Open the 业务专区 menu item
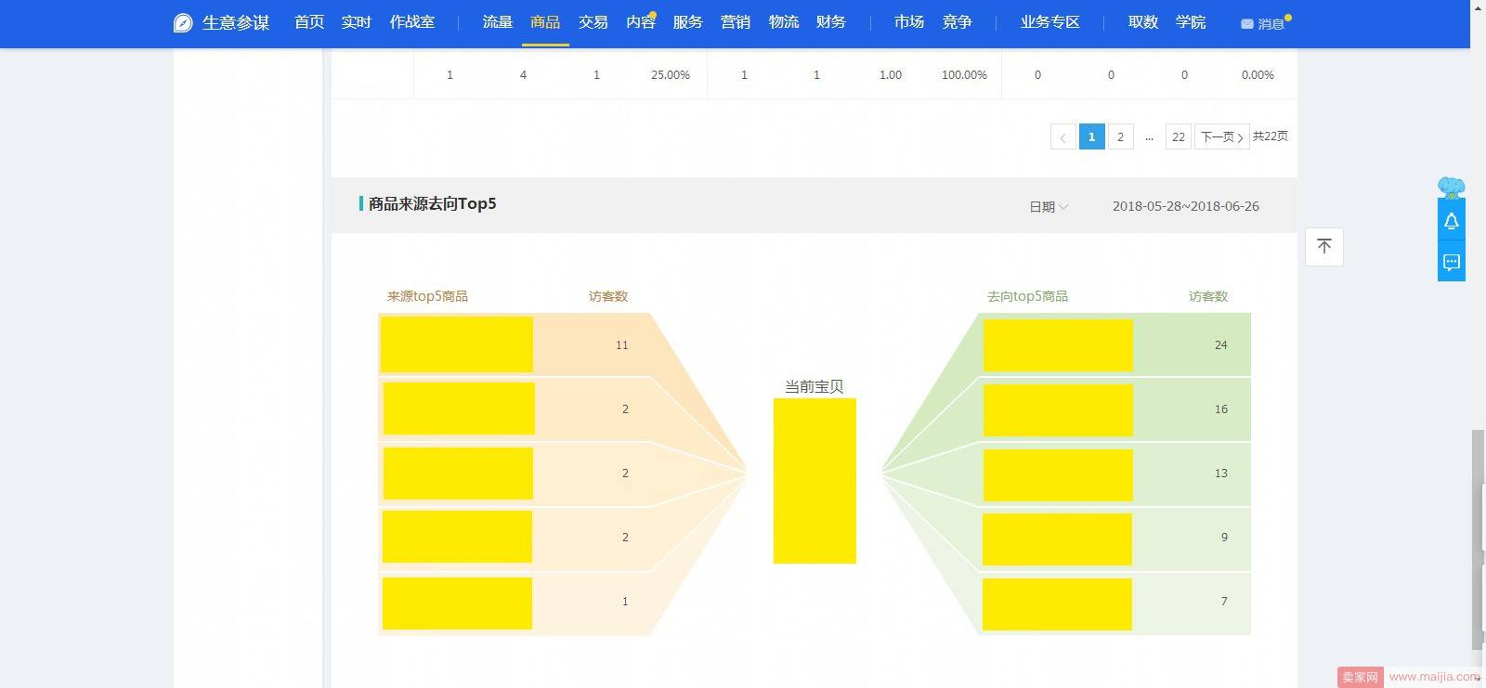 (x=1049, y=22)
